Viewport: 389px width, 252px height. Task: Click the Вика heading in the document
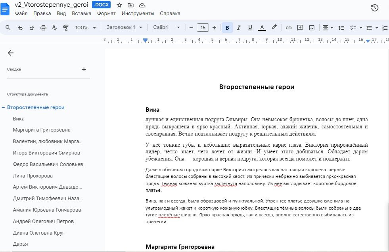click(152, 110)
